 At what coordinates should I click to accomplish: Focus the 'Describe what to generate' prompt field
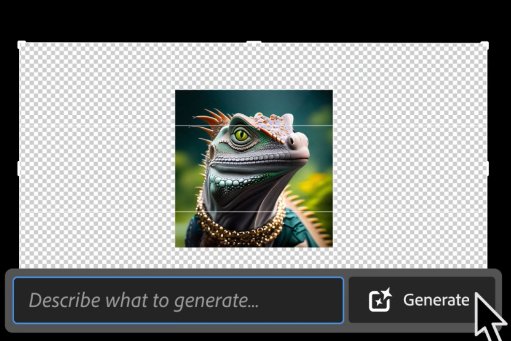(178, 300)
